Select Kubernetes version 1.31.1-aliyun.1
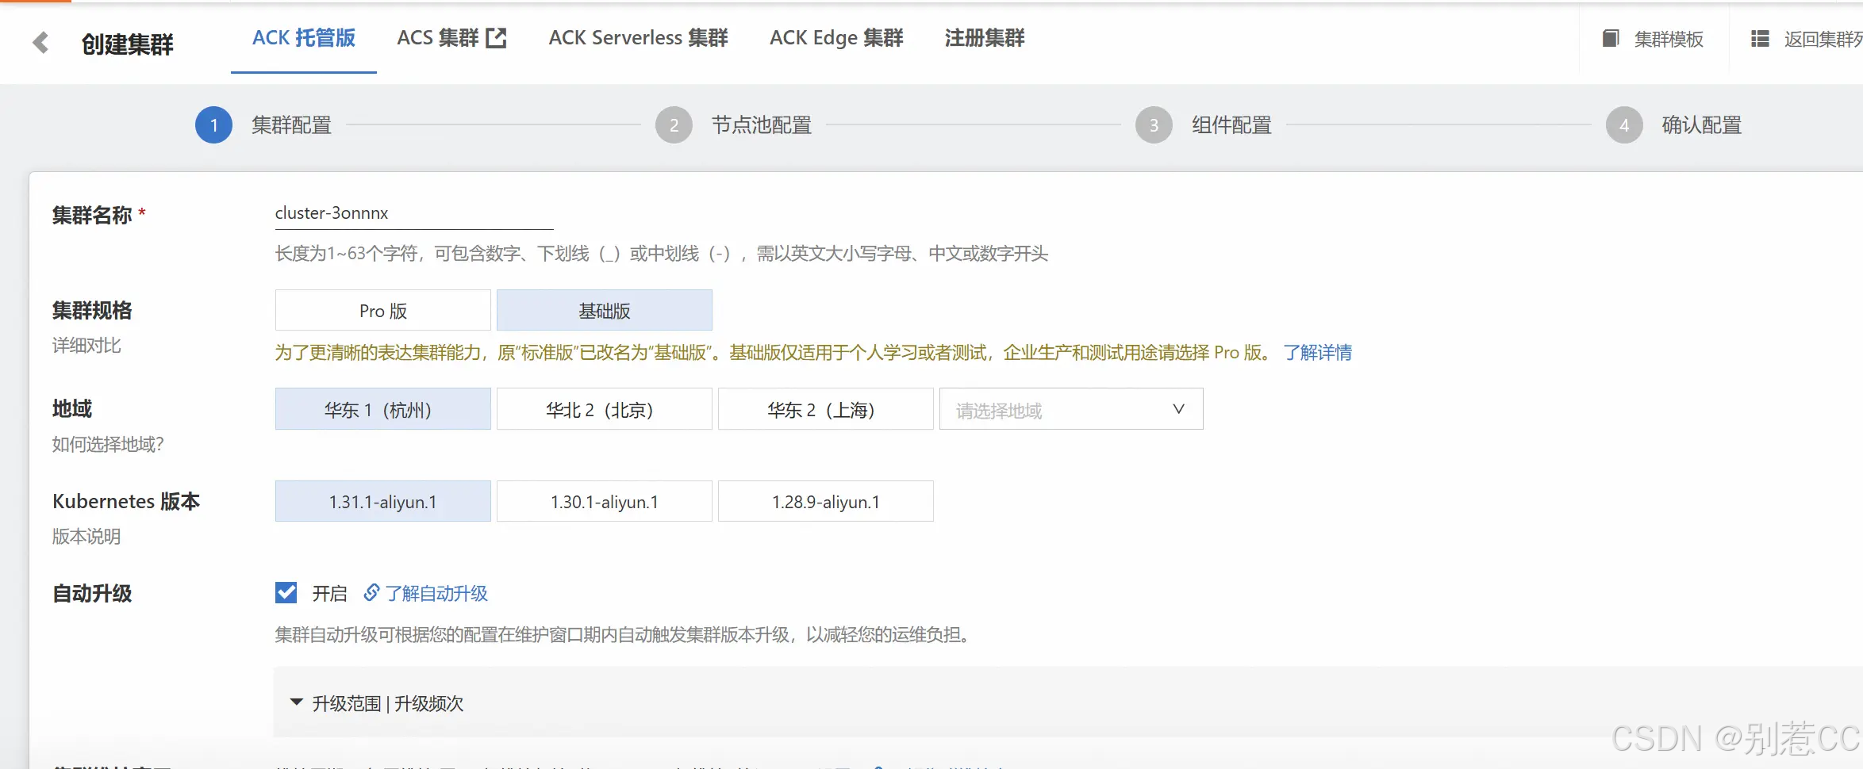Screen dimensions: 1863x769 click(383, 501)
